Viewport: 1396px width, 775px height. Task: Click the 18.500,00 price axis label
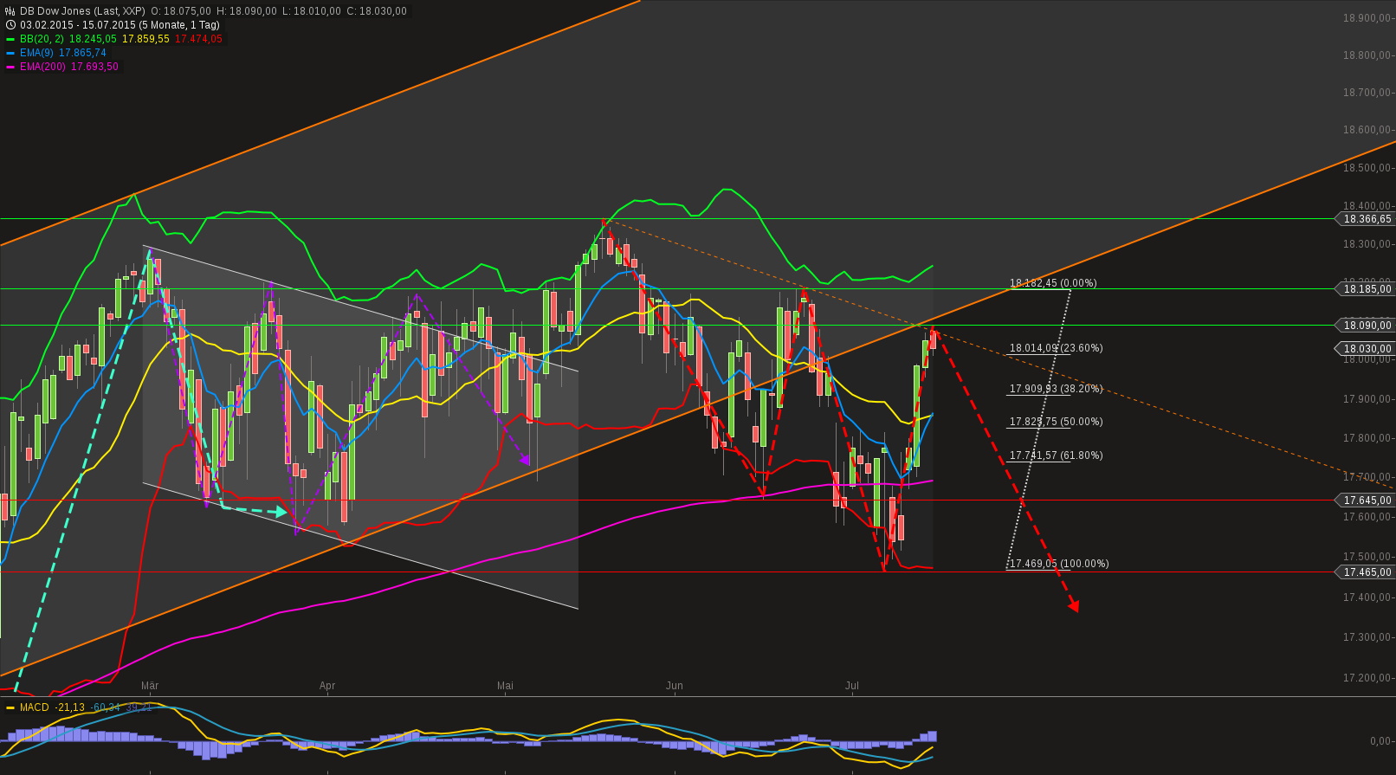coord(1367,168)
